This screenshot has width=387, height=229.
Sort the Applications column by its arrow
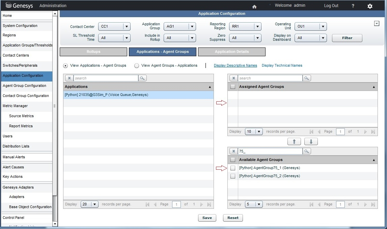(x=210, y=87)
